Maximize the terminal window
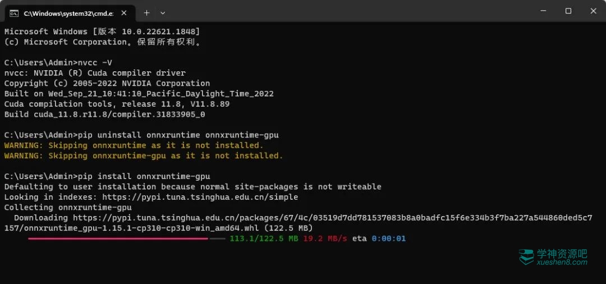 [568, 11]
